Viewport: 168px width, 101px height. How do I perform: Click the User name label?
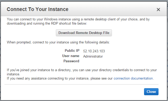click(71, 56)
